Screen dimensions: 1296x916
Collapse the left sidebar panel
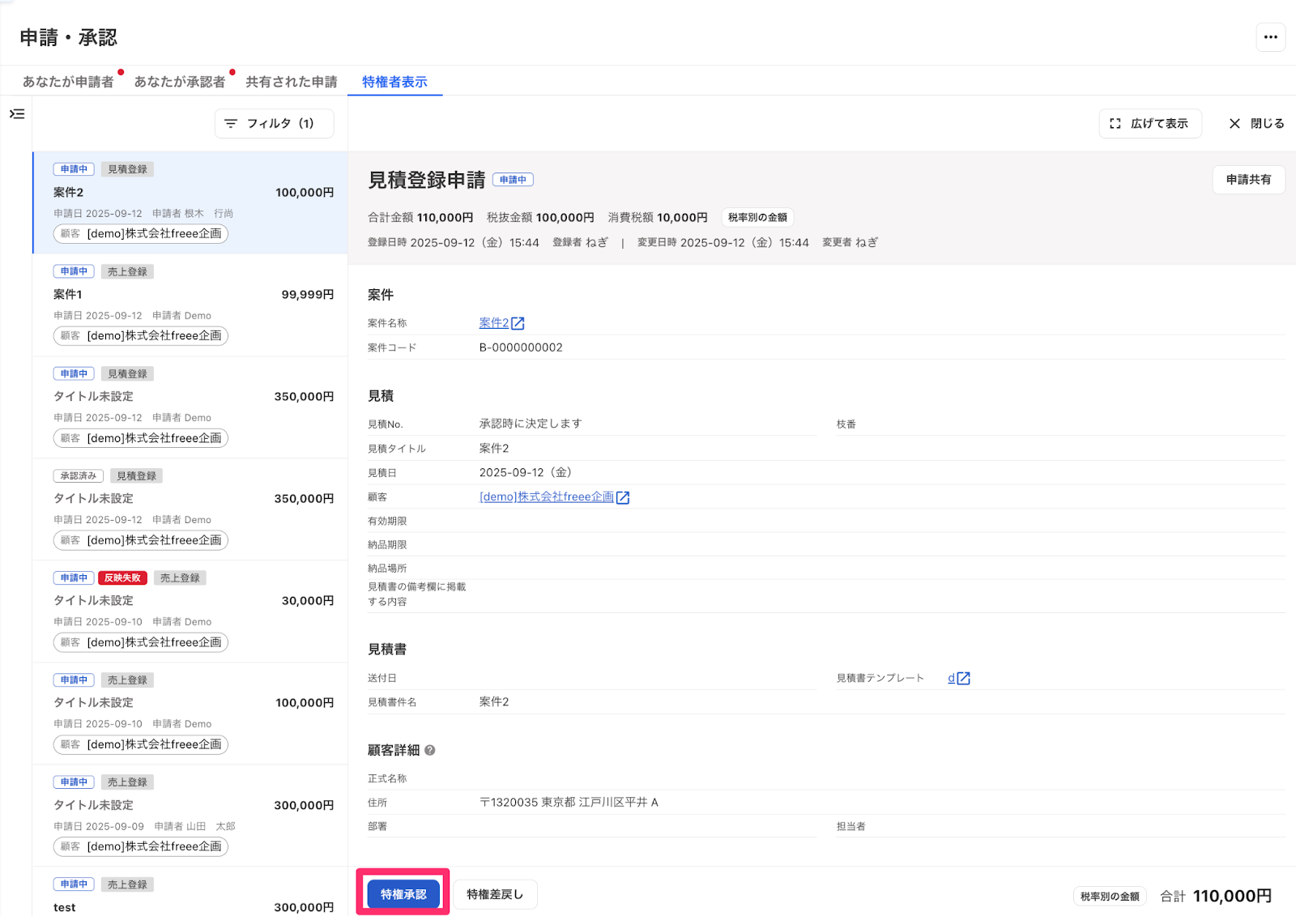click(16, 114)
